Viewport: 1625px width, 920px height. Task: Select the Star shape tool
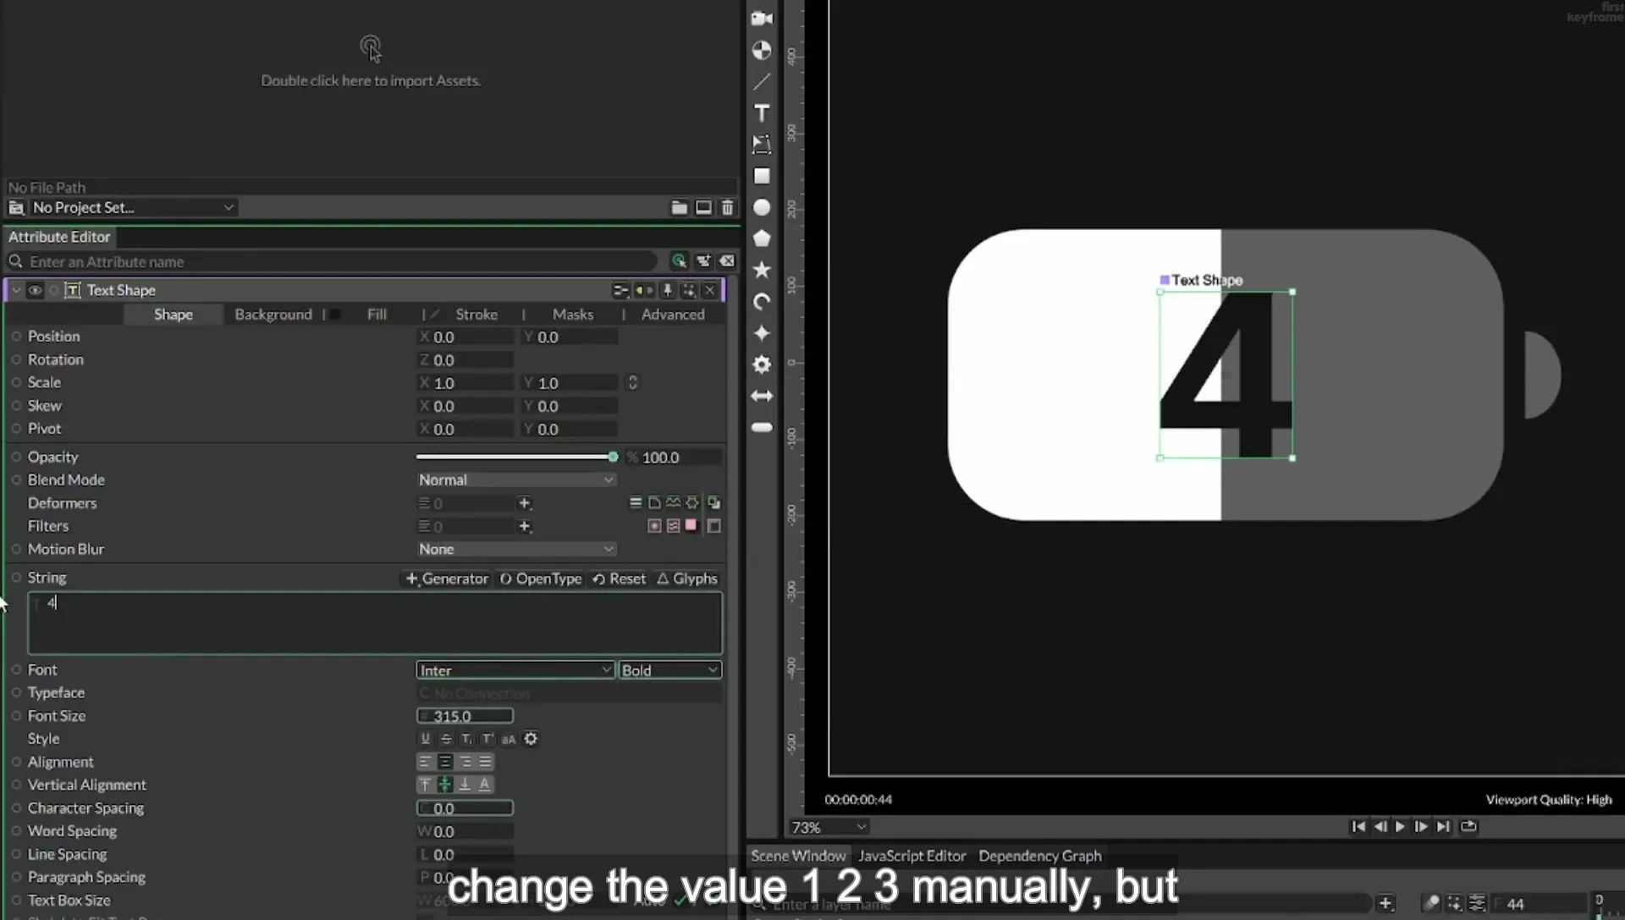coord(762,270)
